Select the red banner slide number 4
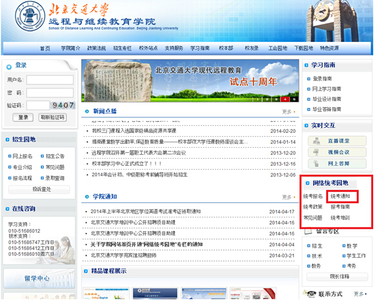This screenshot has height=305, width=375. click(x=285, y=99)
